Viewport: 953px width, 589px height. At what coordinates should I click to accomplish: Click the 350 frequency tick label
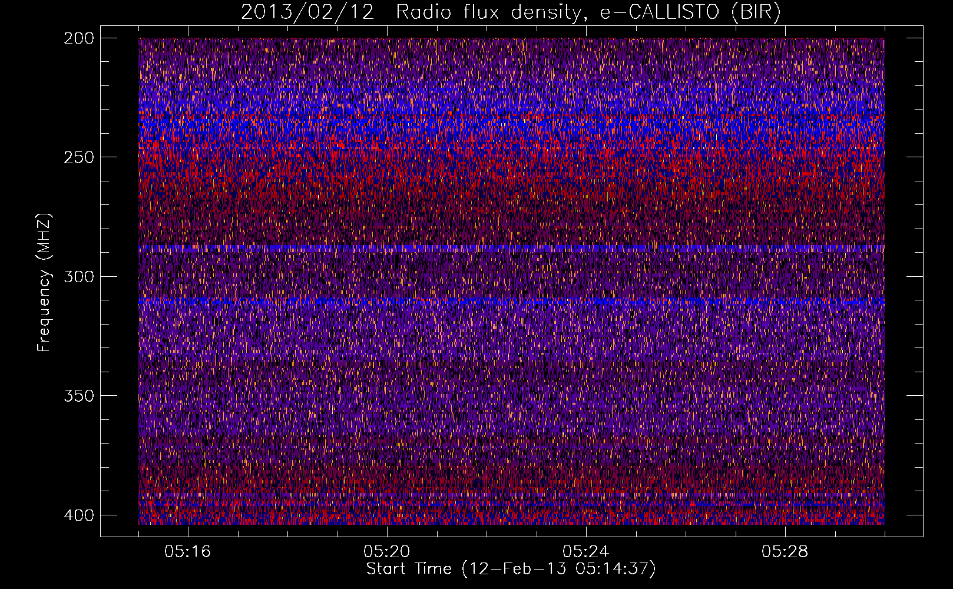pos(78,395)
